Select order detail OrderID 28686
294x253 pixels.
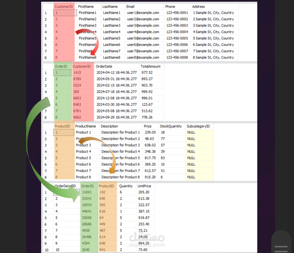click(x=87, y=224)
